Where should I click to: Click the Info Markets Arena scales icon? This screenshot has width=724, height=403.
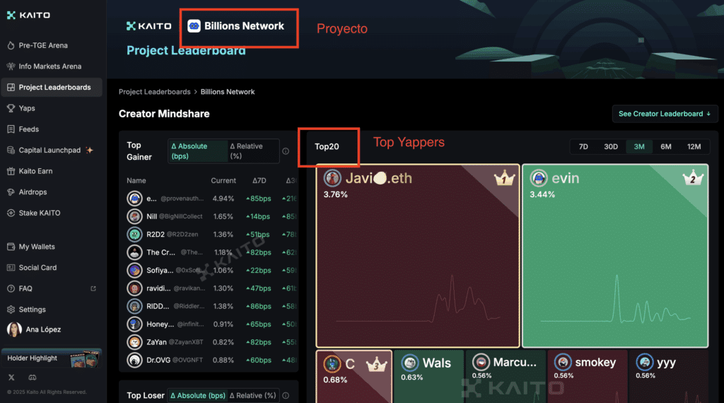(x=11, y=66)
